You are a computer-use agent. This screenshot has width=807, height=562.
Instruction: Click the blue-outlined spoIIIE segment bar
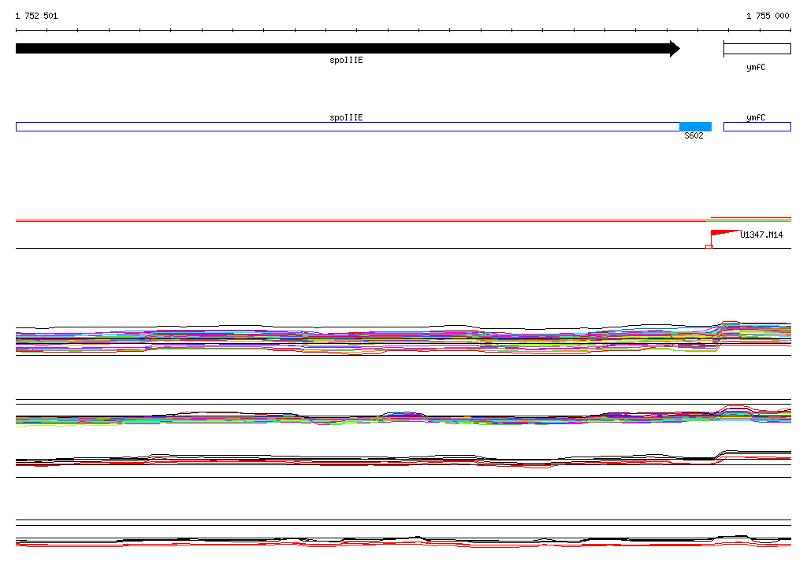pos(348,127)
